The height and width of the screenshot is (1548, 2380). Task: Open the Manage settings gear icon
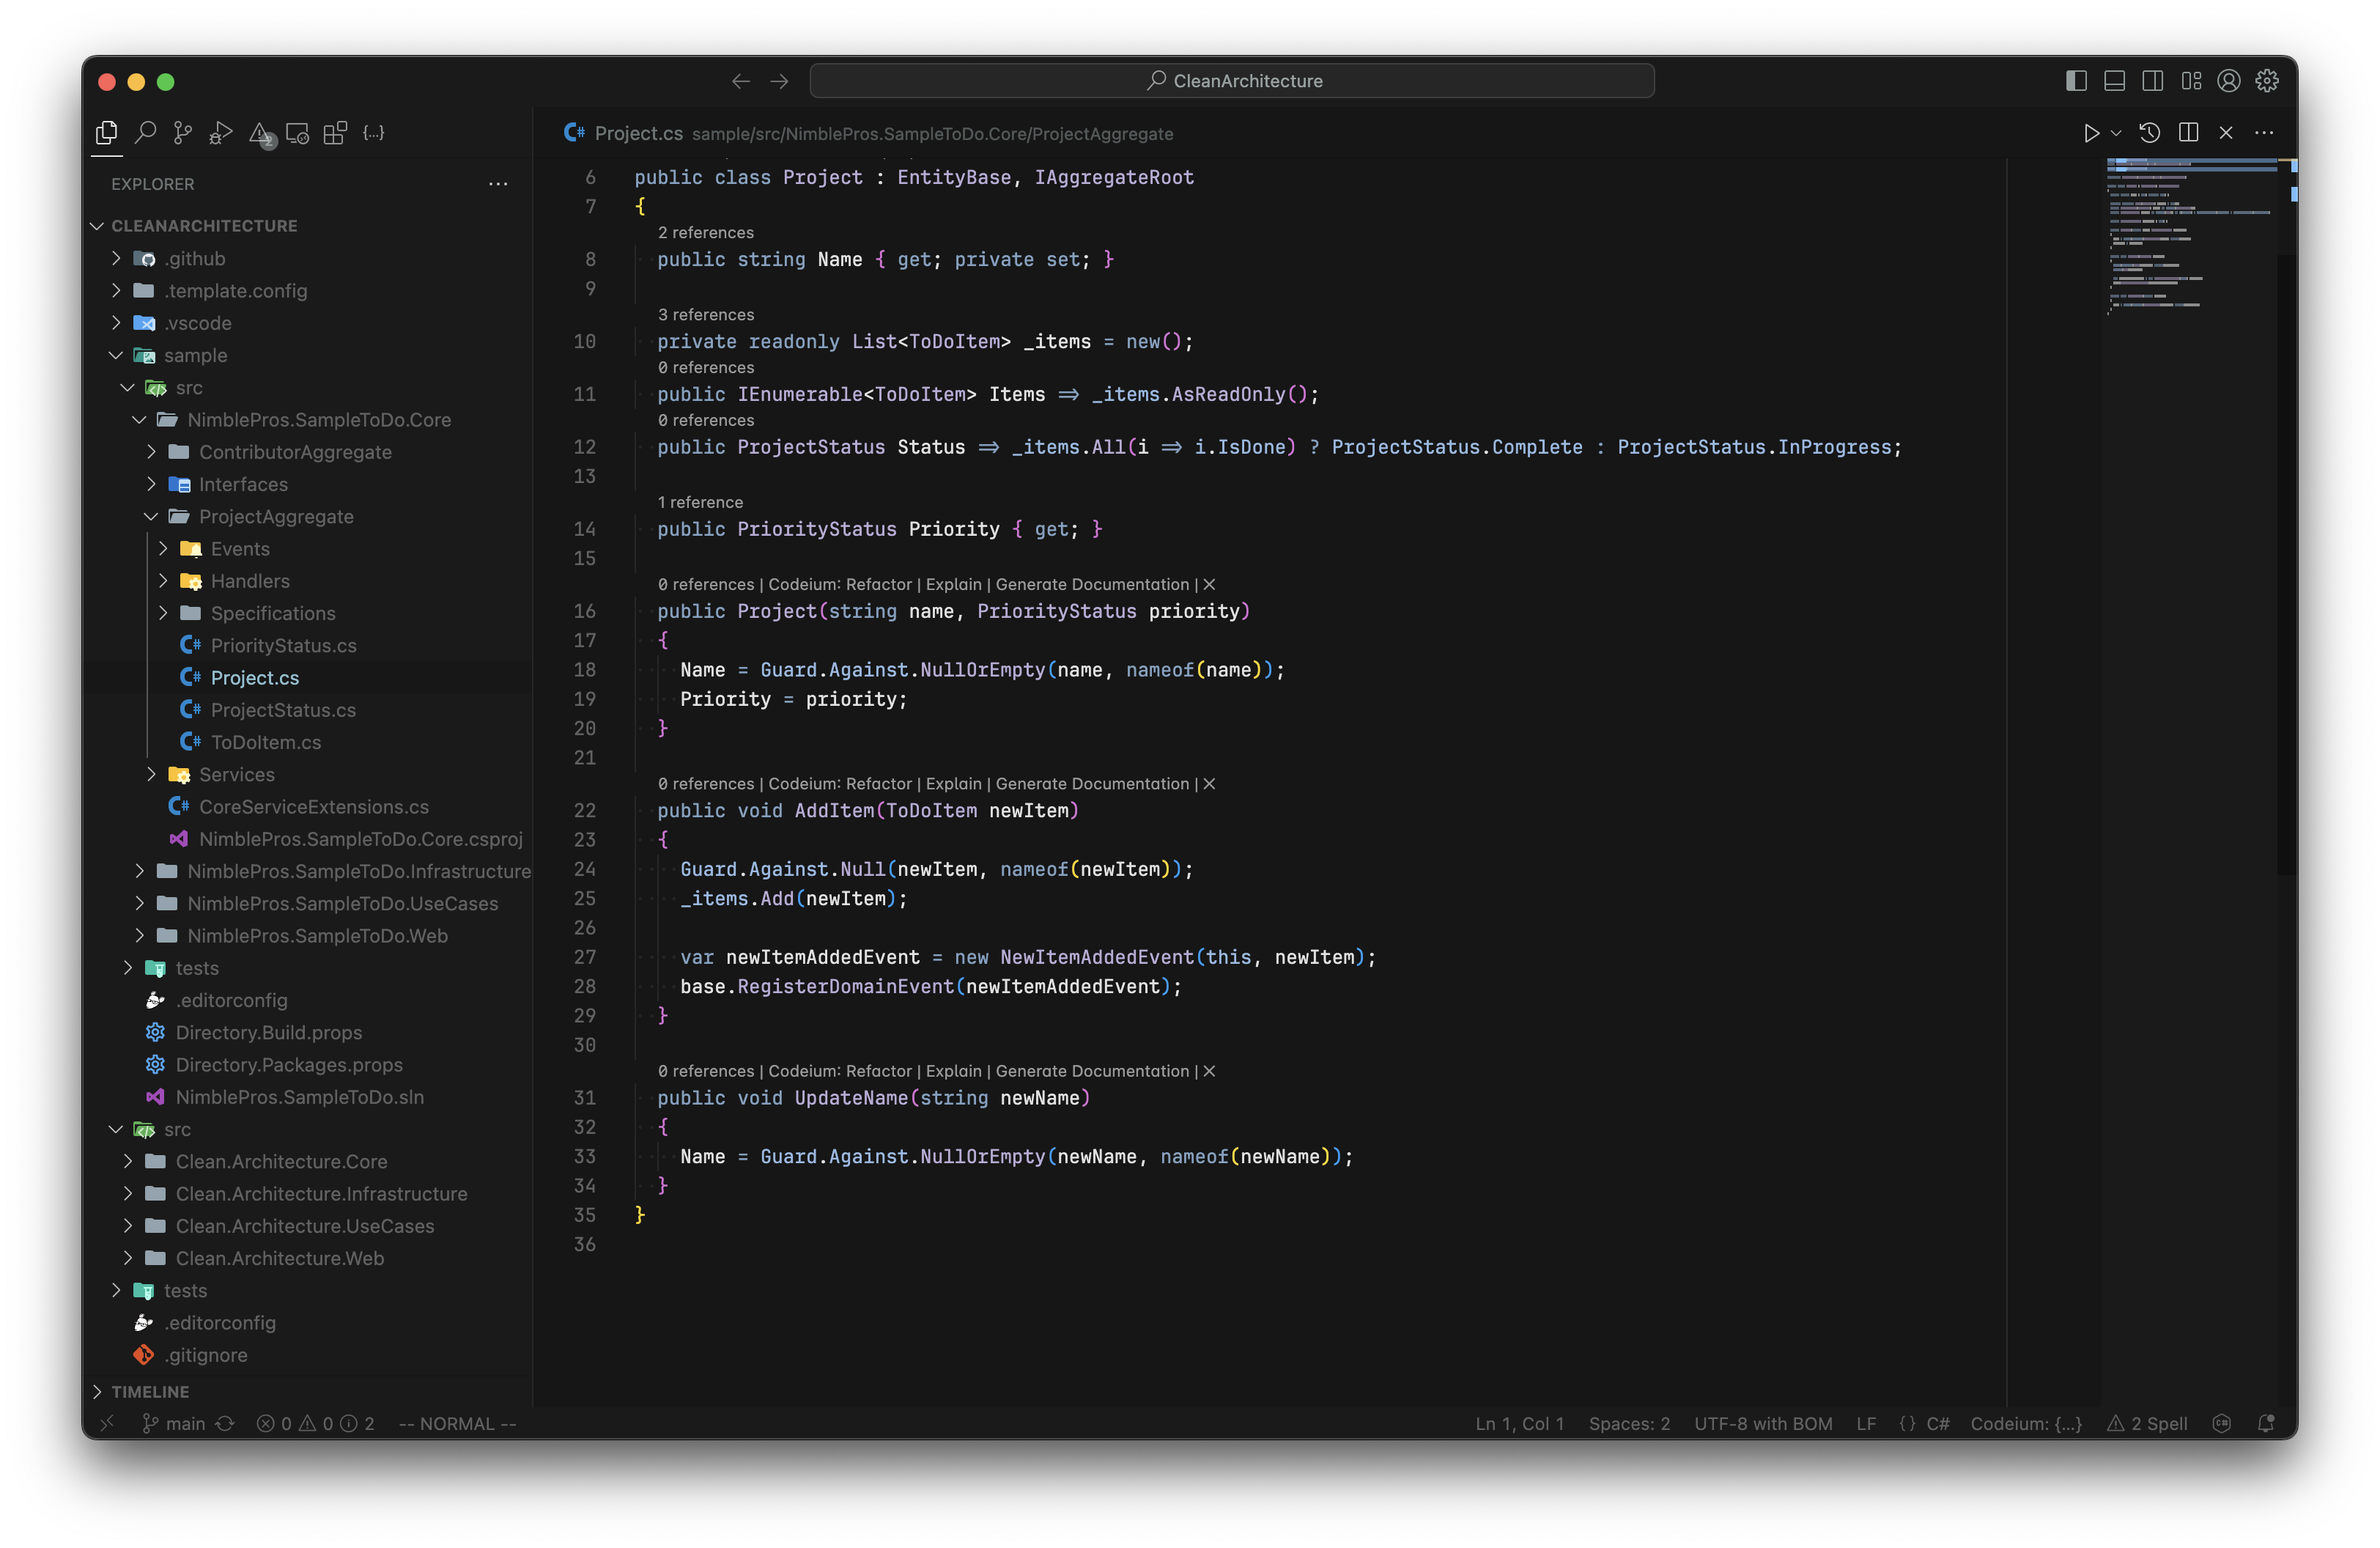point(2267,81)
